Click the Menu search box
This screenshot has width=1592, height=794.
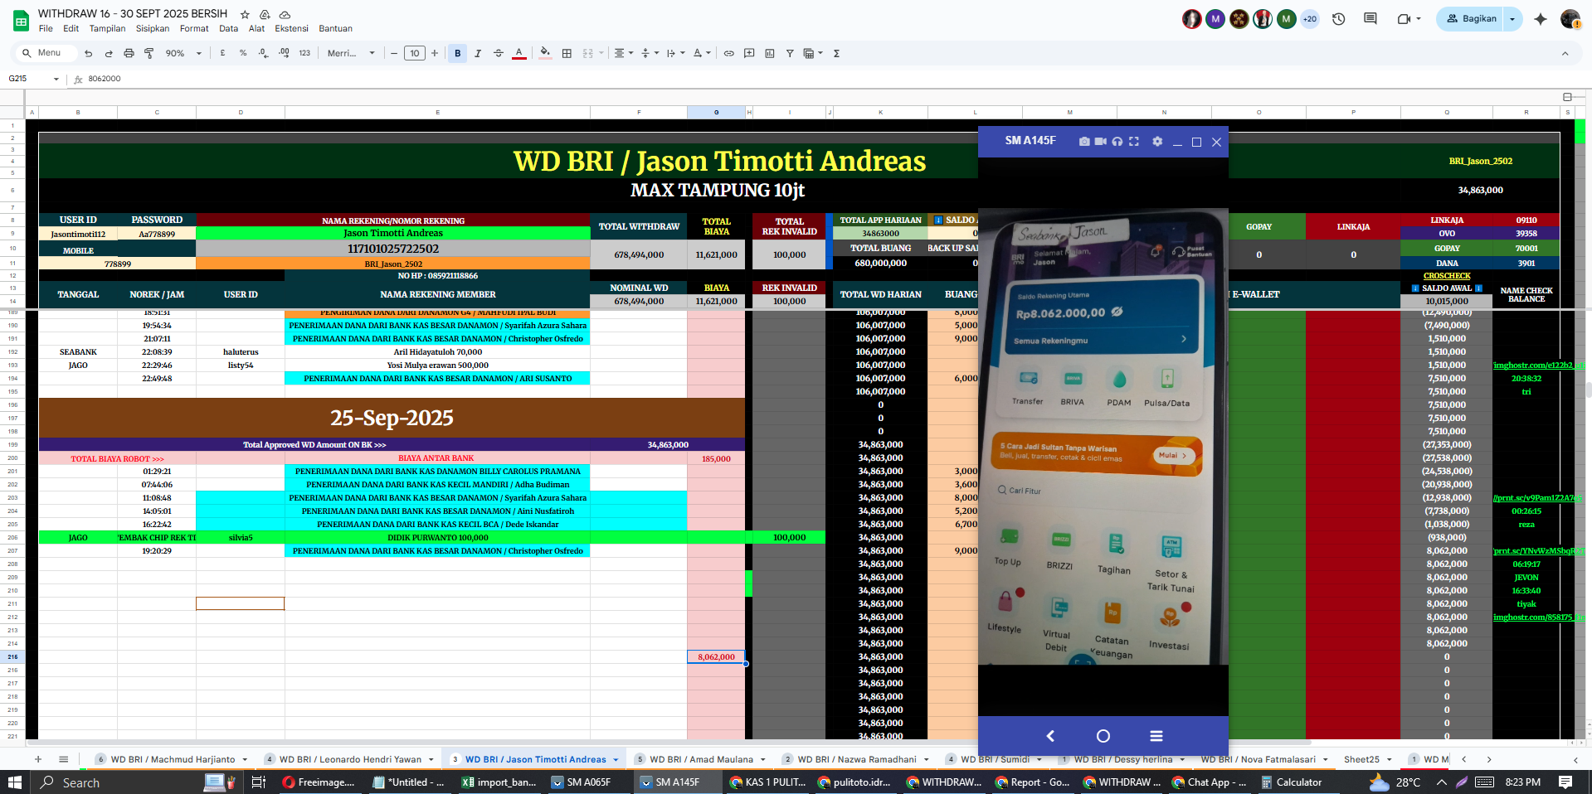[45, 53]
